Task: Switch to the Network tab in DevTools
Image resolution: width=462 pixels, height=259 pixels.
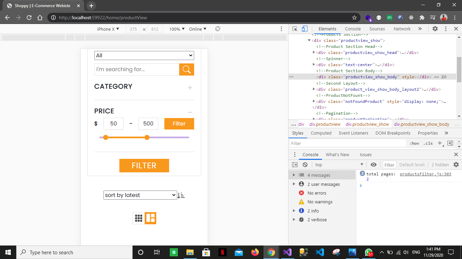Action: (x=402, y=29)
